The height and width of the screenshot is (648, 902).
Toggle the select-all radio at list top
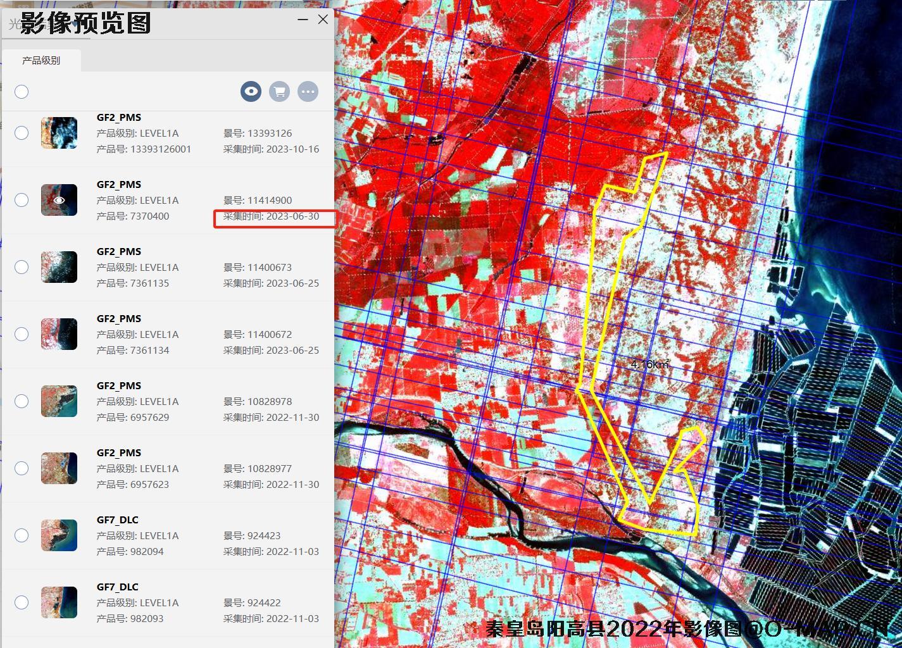click(x=22, y=92)
